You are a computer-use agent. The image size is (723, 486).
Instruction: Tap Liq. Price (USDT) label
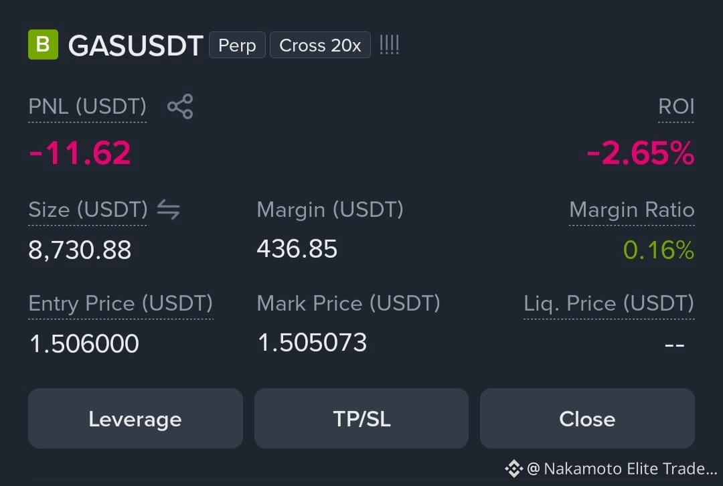click(x=609, y=303)
